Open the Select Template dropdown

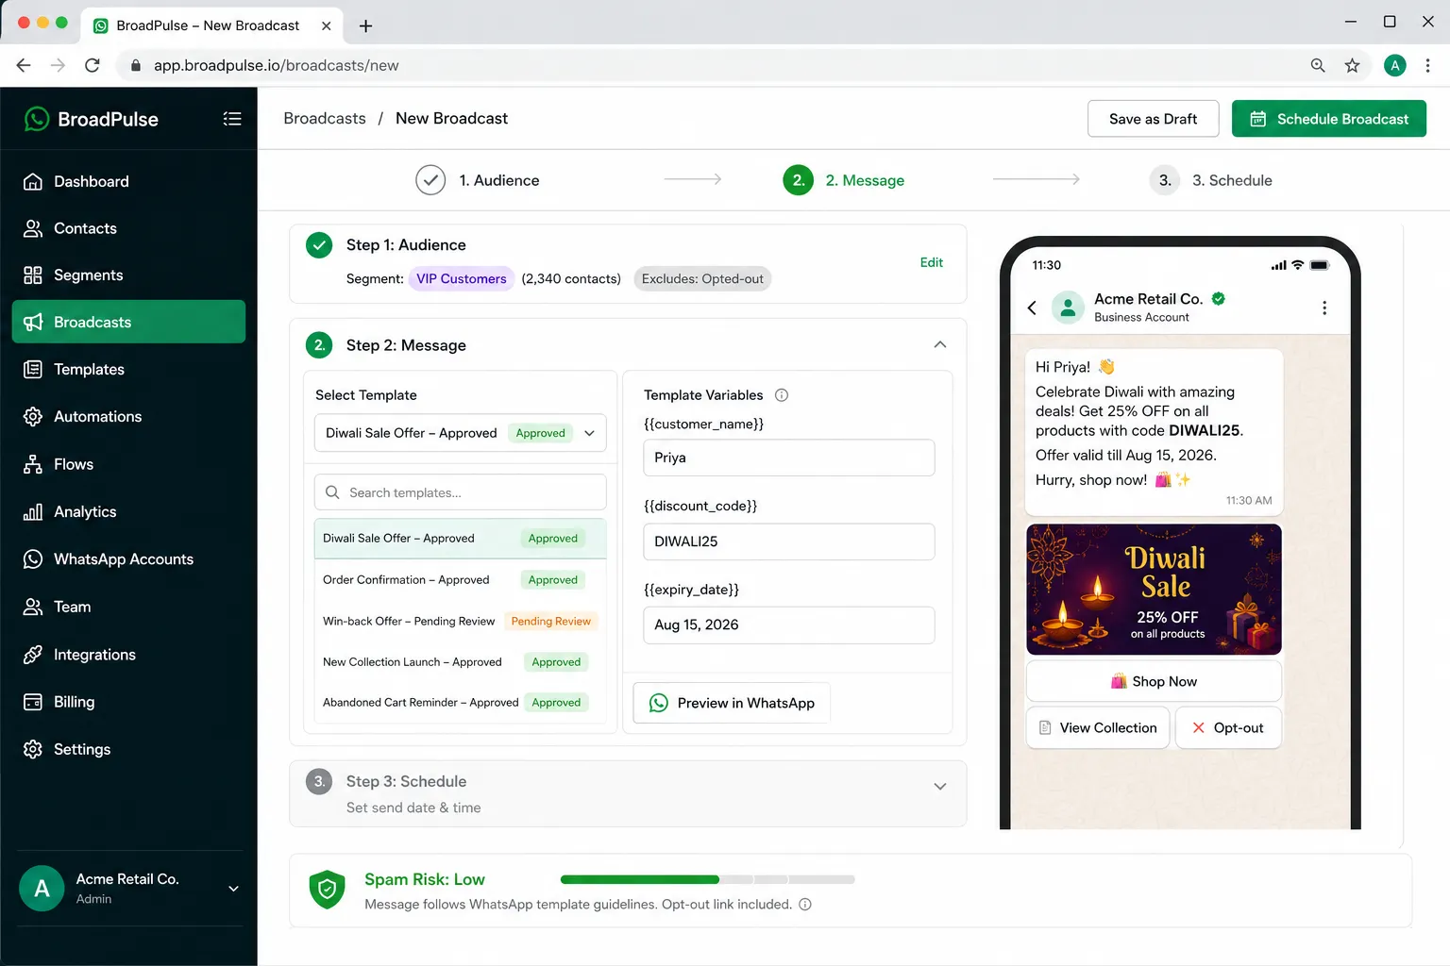(x=461, y=433)
